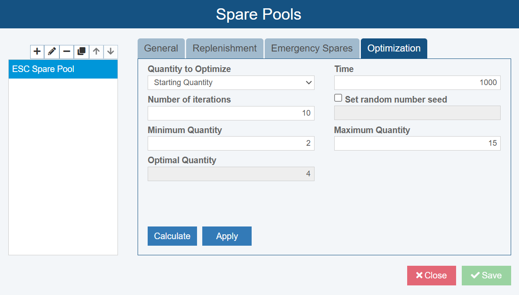Click the checkmark icon on the Save button

click(475, 275)
